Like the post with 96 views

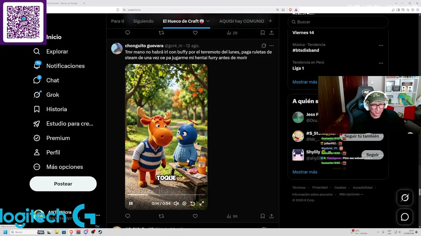195,216
